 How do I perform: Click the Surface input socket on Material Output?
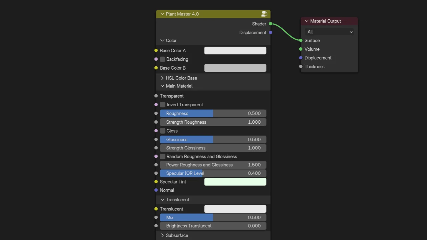301,40
